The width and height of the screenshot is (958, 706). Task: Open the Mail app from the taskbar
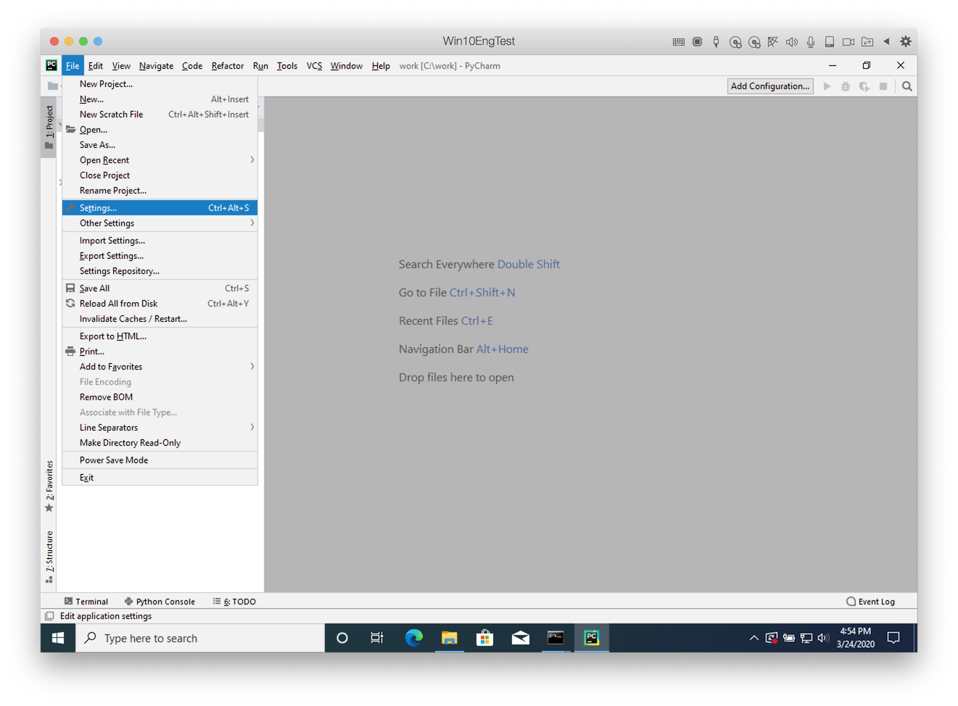pos(521,638)
